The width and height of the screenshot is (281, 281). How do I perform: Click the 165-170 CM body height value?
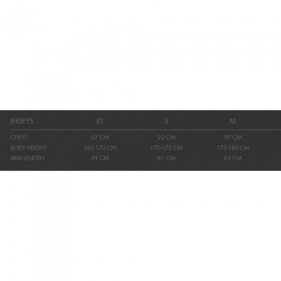click(100, 148)
